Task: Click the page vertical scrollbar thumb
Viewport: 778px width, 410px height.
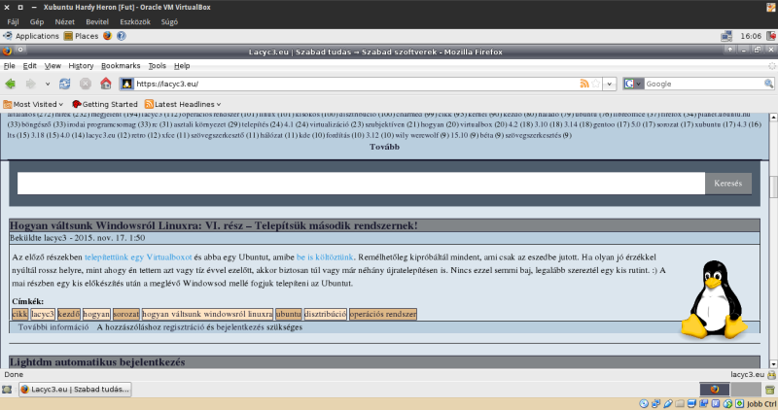Action: (773, 187)
